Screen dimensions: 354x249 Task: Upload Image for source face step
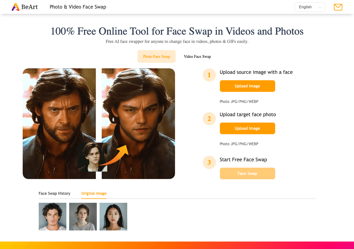pos(248,86)
